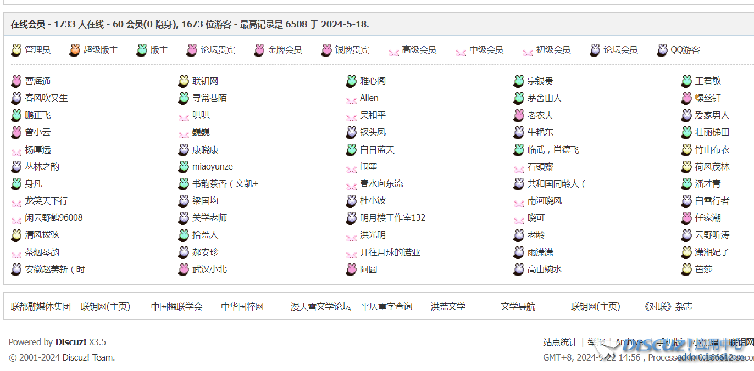Screen dimensions: 754x371
Task: Click the green icon beside 雅心阁
Action: [x=351, y=81]
